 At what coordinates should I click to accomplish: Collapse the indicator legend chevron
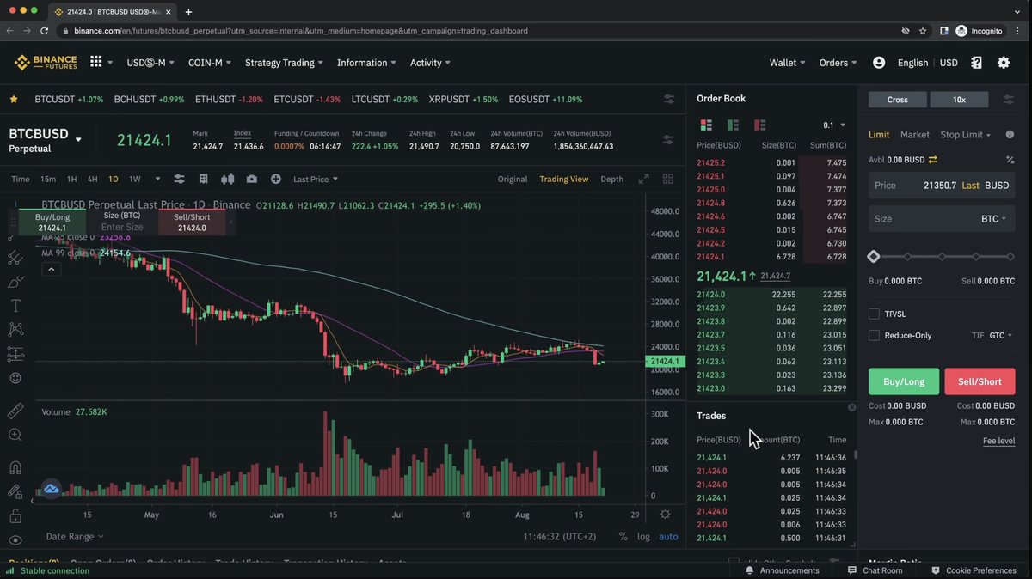(51, 270)
